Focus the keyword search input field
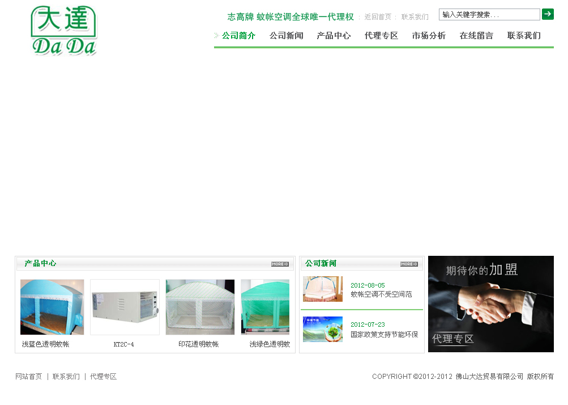The height and width of the screenshot is (405, 568). pyautogui.click(x=489, y=14)
